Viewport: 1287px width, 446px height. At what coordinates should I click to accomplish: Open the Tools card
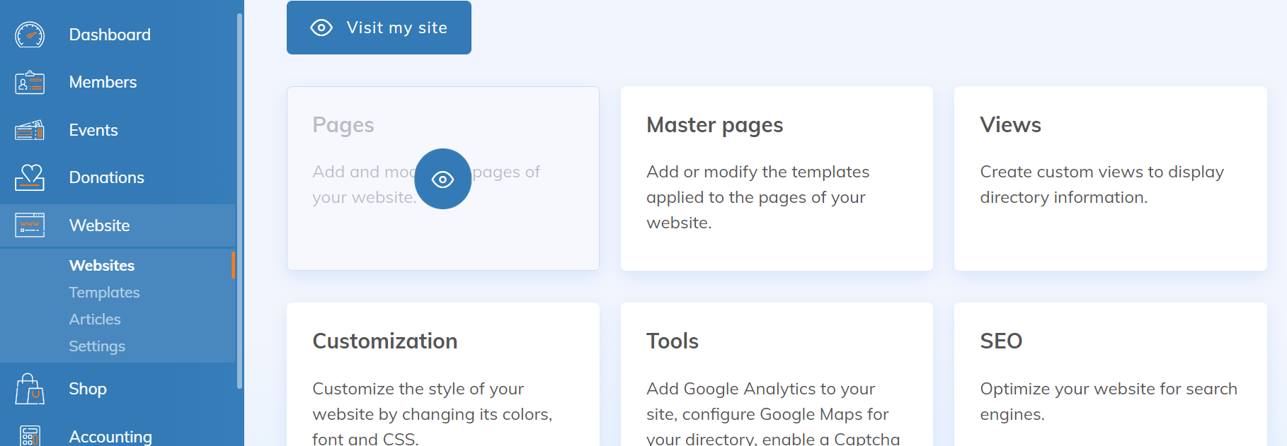point(776,375)
